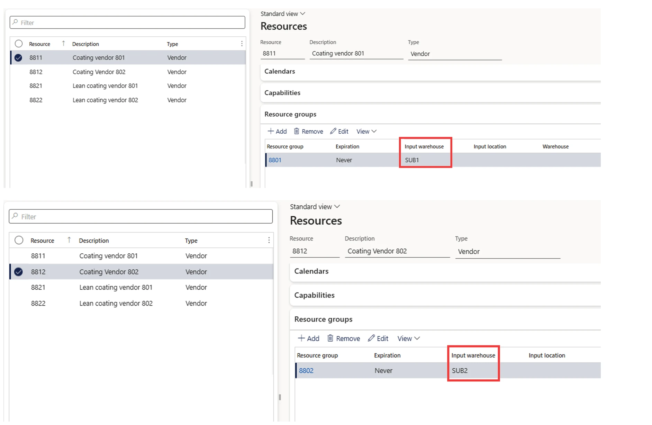
Task: Click splitter handle beside bottom resource list
Action: (280, 397)
